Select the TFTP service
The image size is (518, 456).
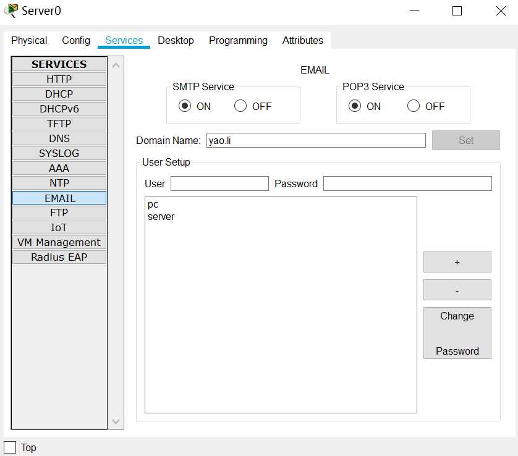[x=59, y=124]
